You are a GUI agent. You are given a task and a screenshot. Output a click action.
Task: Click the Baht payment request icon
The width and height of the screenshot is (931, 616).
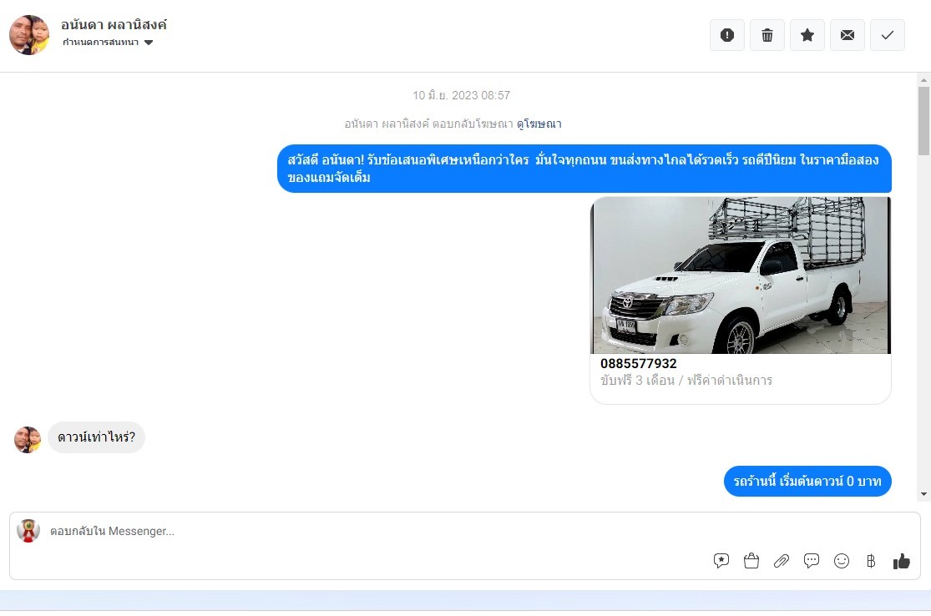pyautogui.click(x=871, y=561)
